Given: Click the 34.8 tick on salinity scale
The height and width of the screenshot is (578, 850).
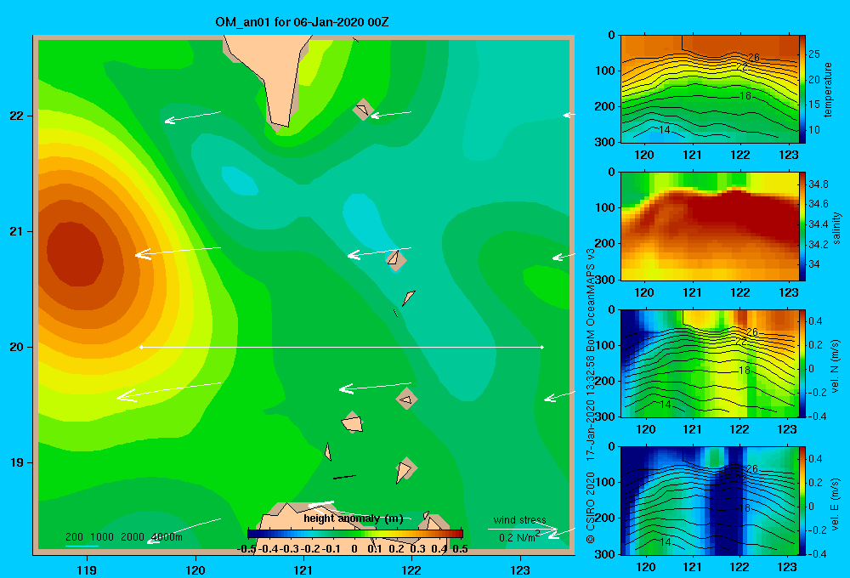Looking at the screenshot, I should click(x=818, y=184).
